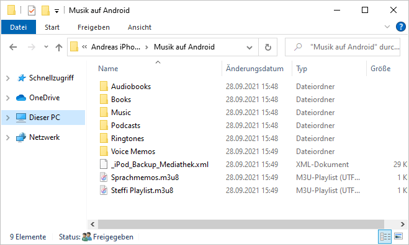
Task: Click the 9 Elemente status text
Action: click(28, 237)
